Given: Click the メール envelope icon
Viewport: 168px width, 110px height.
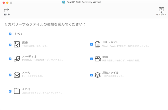Looking at the screenshot, I should (x=17, y=75).
